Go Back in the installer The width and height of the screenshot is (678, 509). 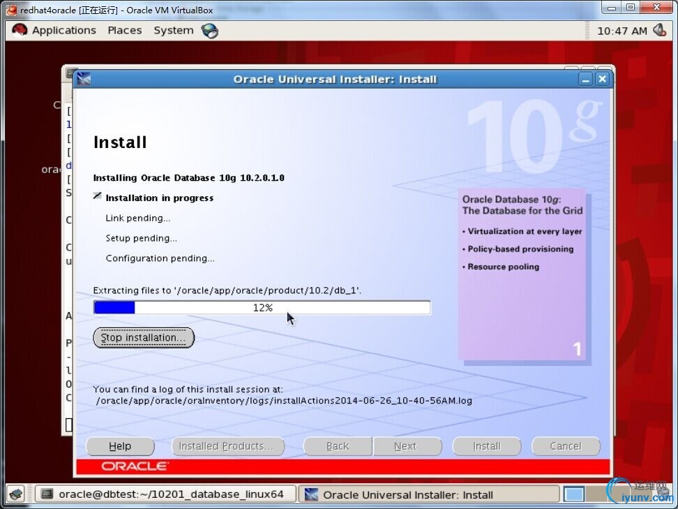click(338, 446)
